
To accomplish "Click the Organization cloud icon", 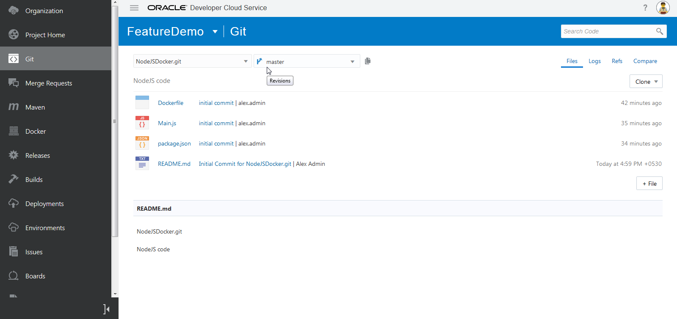I will click(x=14, y=11).
